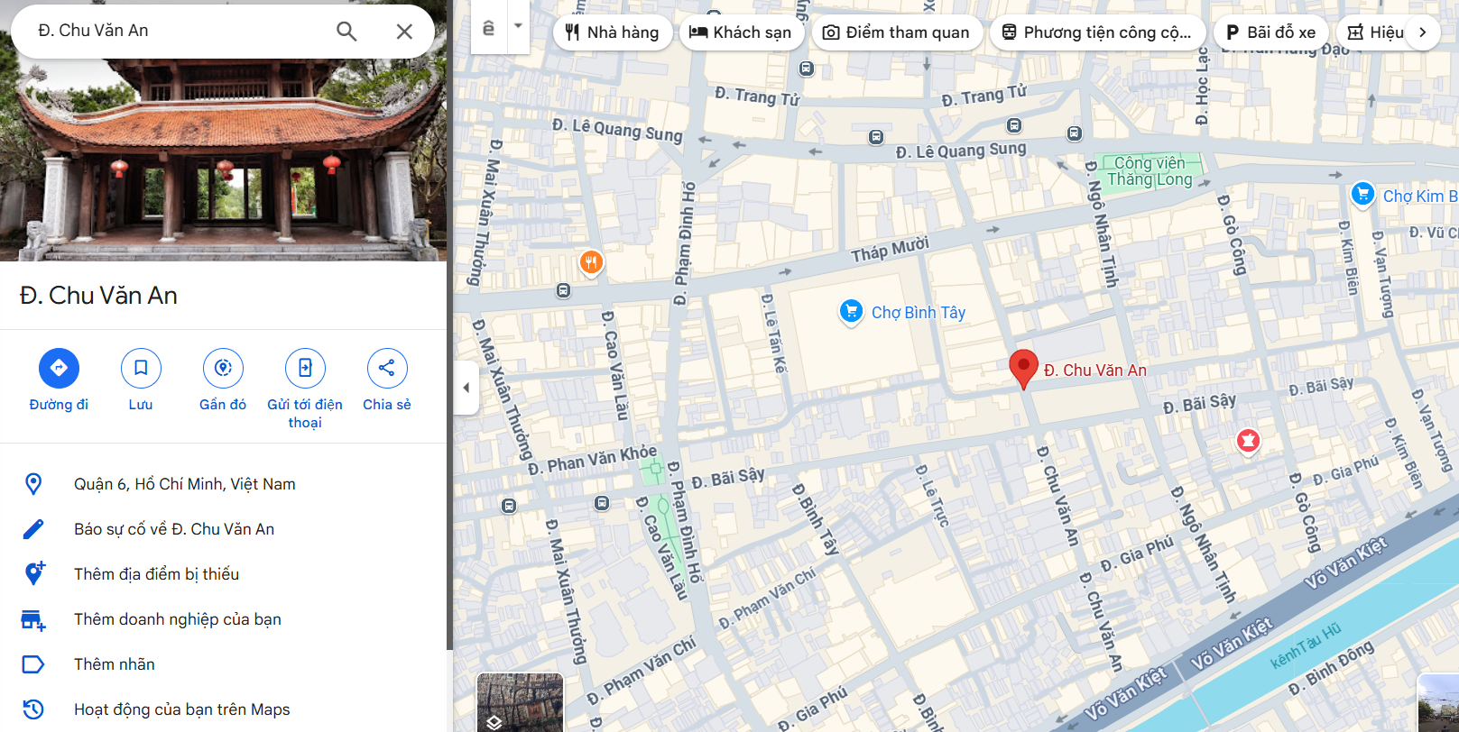
Task: Click the search magnifier icon
Action: 346,32
